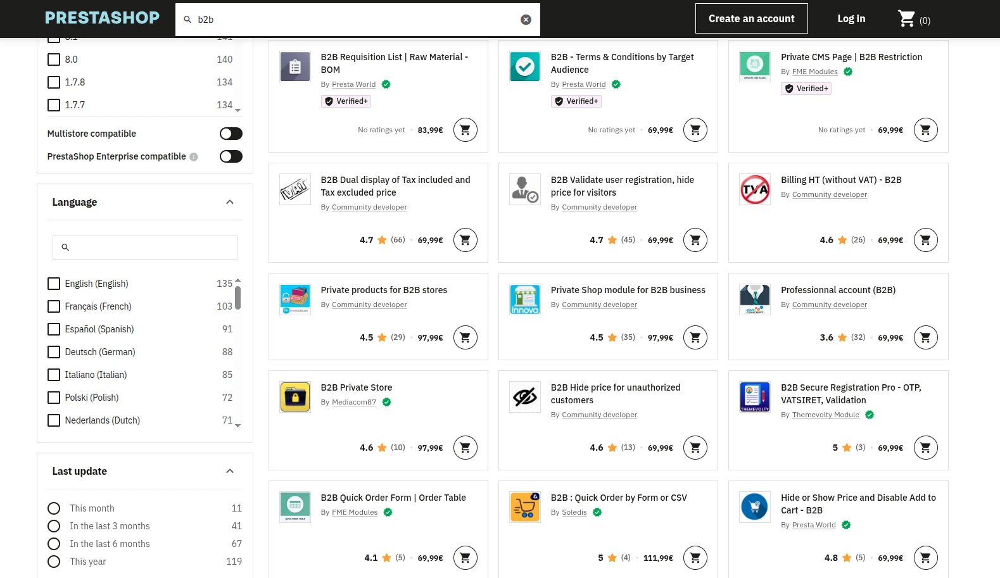This screenshot has width=1000, height=578.
Task: Open FME Modules author link on Private CMS Page
Action: 814,72
